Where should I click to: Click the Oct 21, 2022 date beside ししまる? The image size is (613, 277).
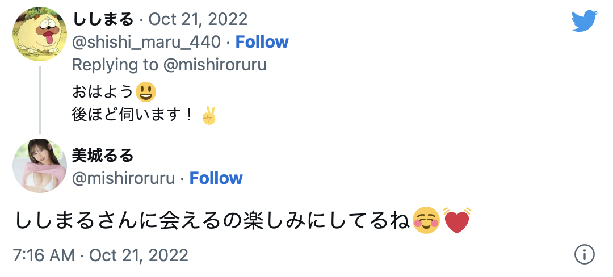coord(198,19)
